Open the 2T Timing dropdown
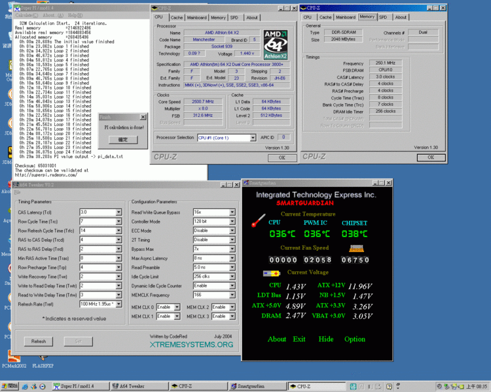Image resolution: width=491 pixels, height=392 pixels. (232, 240)
